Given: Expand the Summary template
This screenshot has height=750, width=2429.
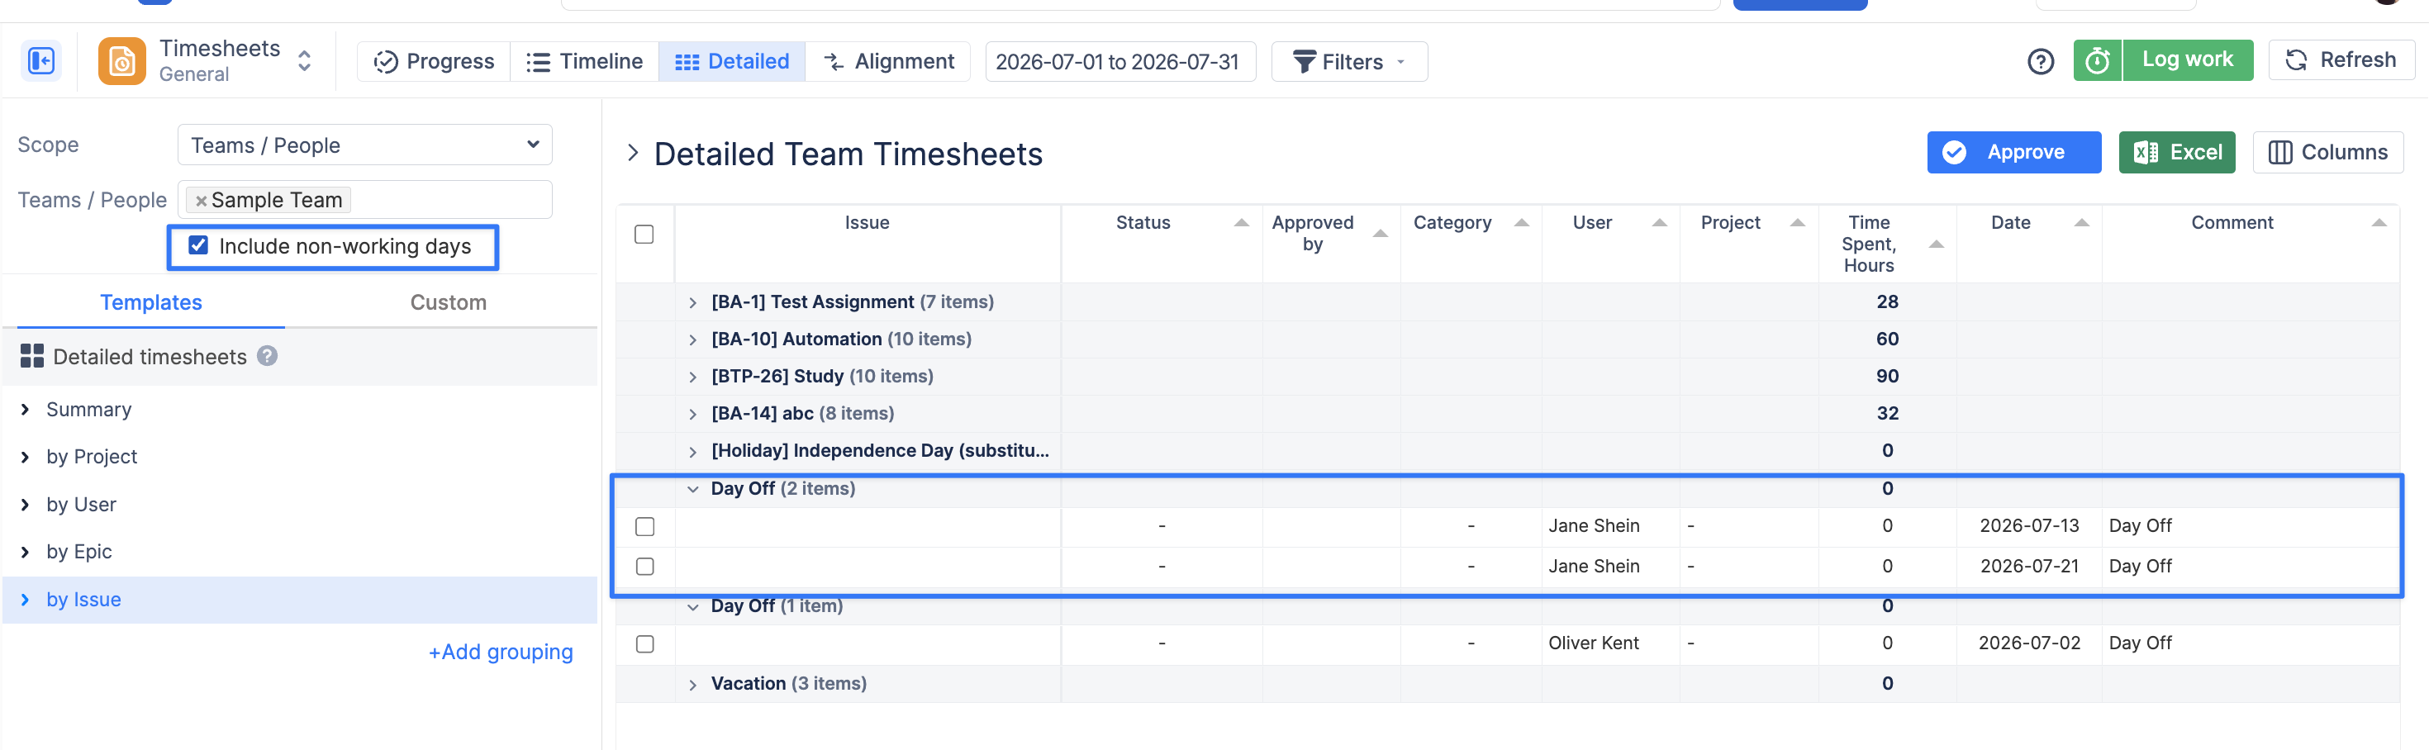Looking at the screenshot, I should click(x=26, y=409).
